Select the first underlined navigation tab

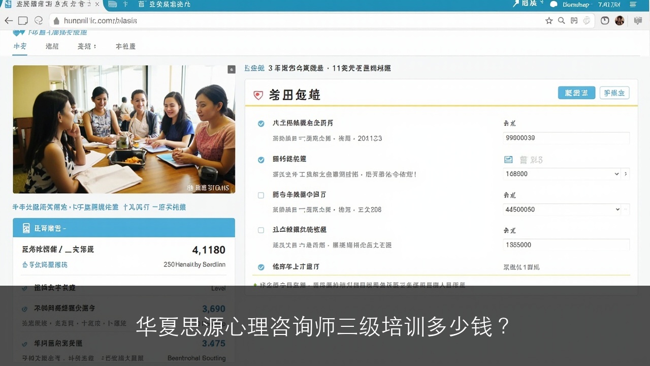(x=20, y=46)
